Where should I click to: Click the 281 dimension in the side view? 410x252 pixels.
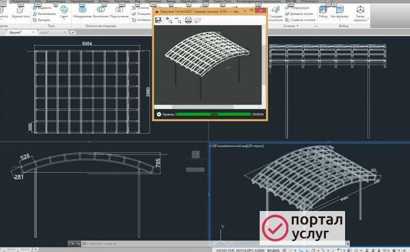pos(19,177)
